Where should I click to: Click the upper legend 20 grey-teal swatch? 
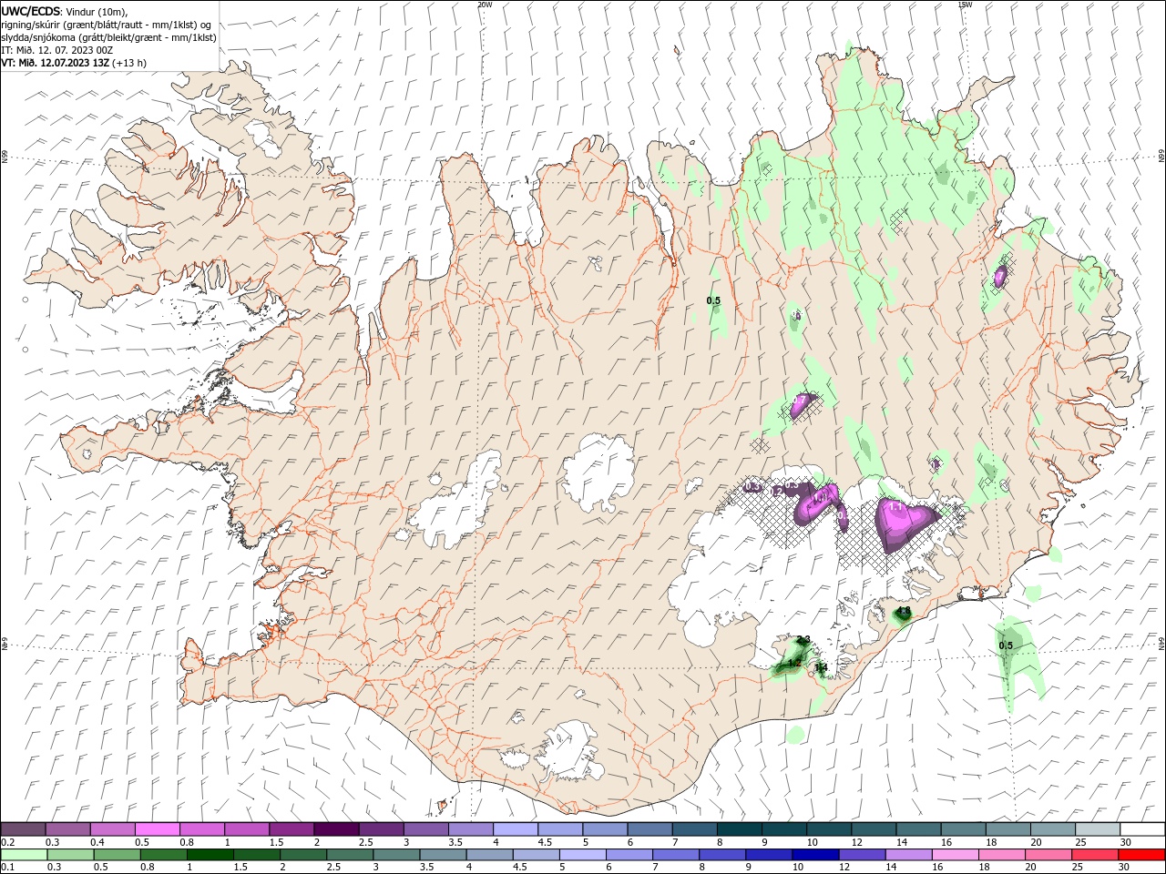pyautogui.click(x=1053, y=829)
